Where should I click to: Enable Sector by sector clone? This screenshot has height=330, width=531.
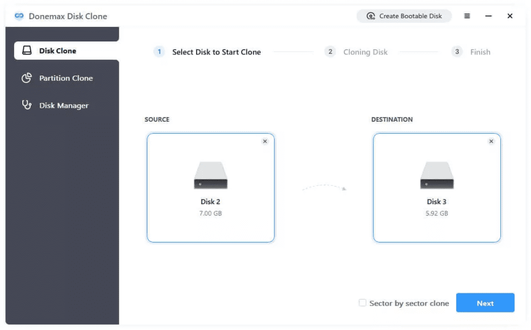362,303
